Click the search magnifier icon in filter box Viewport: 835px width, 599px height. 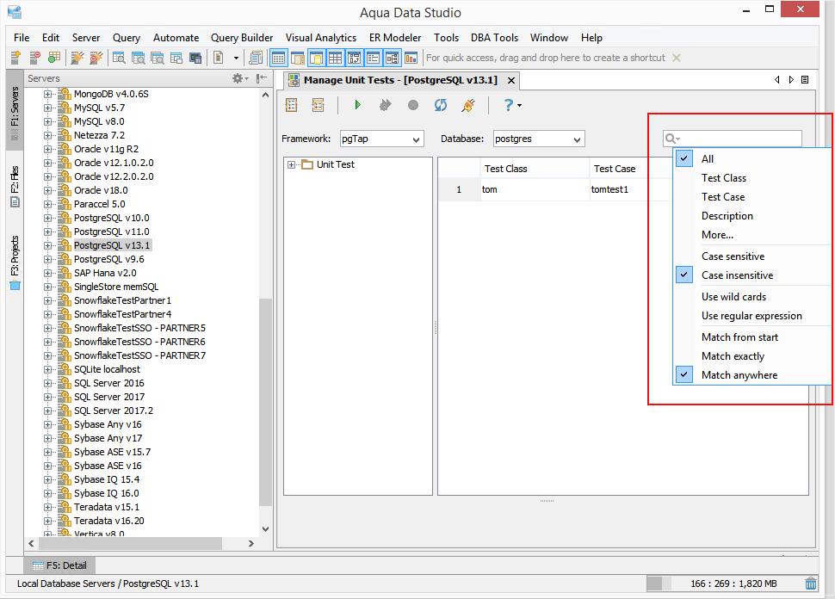tap(671, 139)
